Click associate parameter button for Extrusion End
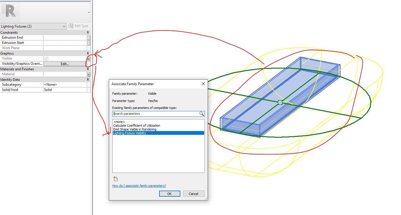Image resolution: width=401 pixels, height=215 pixels. click(89, 37)
